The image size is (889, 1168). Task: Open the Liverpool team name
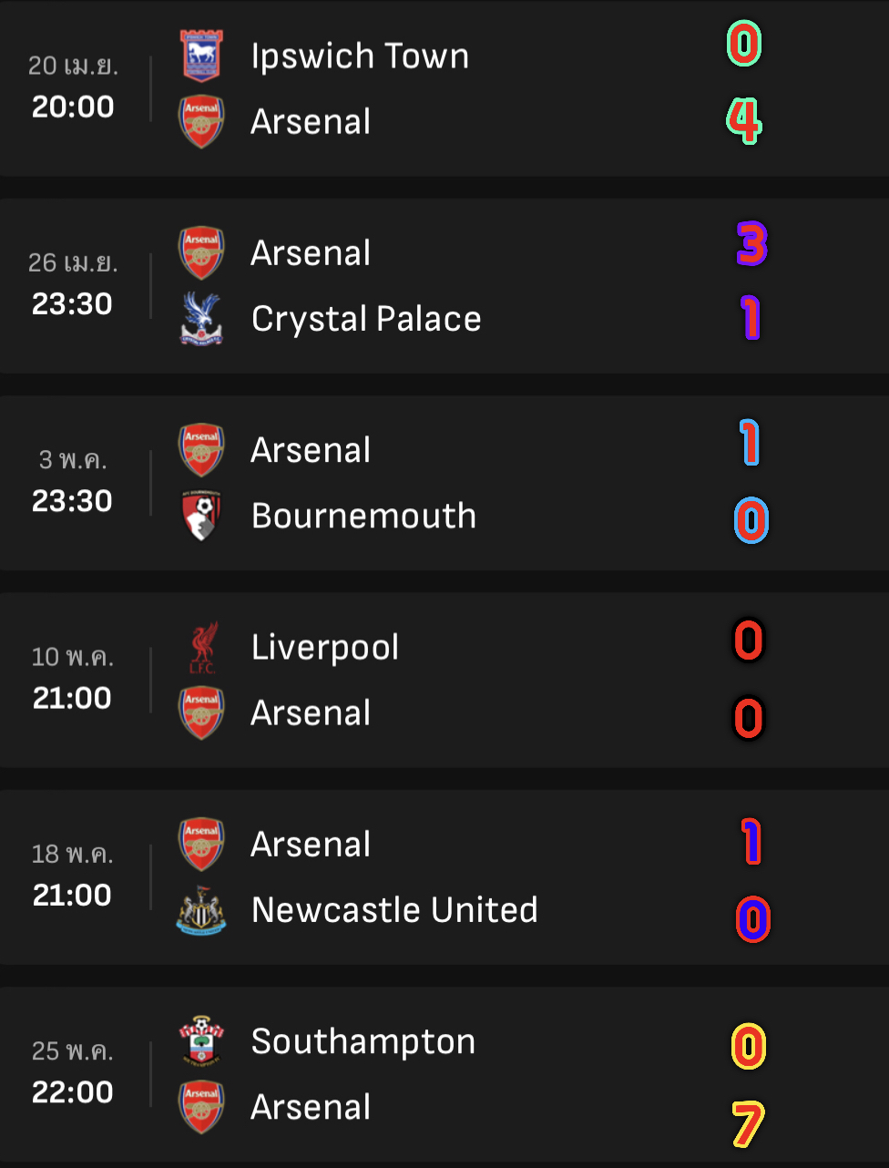pos(325,648)
